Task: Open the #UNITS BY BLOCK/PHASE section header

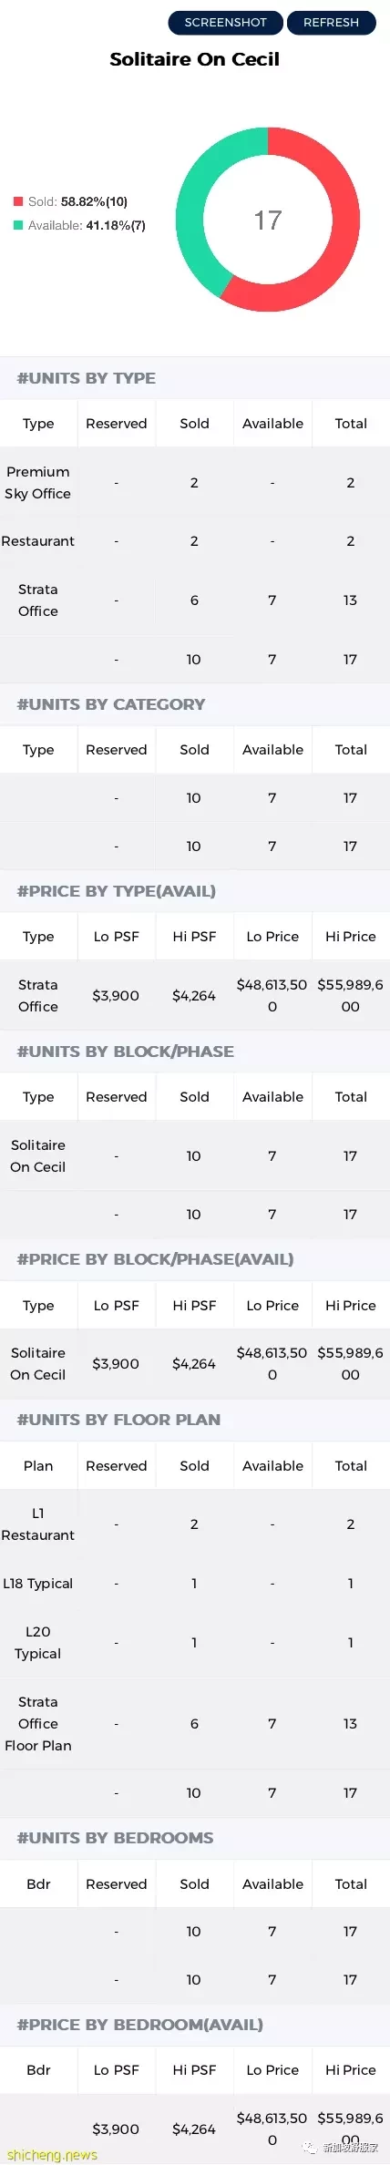Action: pyautogui.click(x=195, y=1052)
